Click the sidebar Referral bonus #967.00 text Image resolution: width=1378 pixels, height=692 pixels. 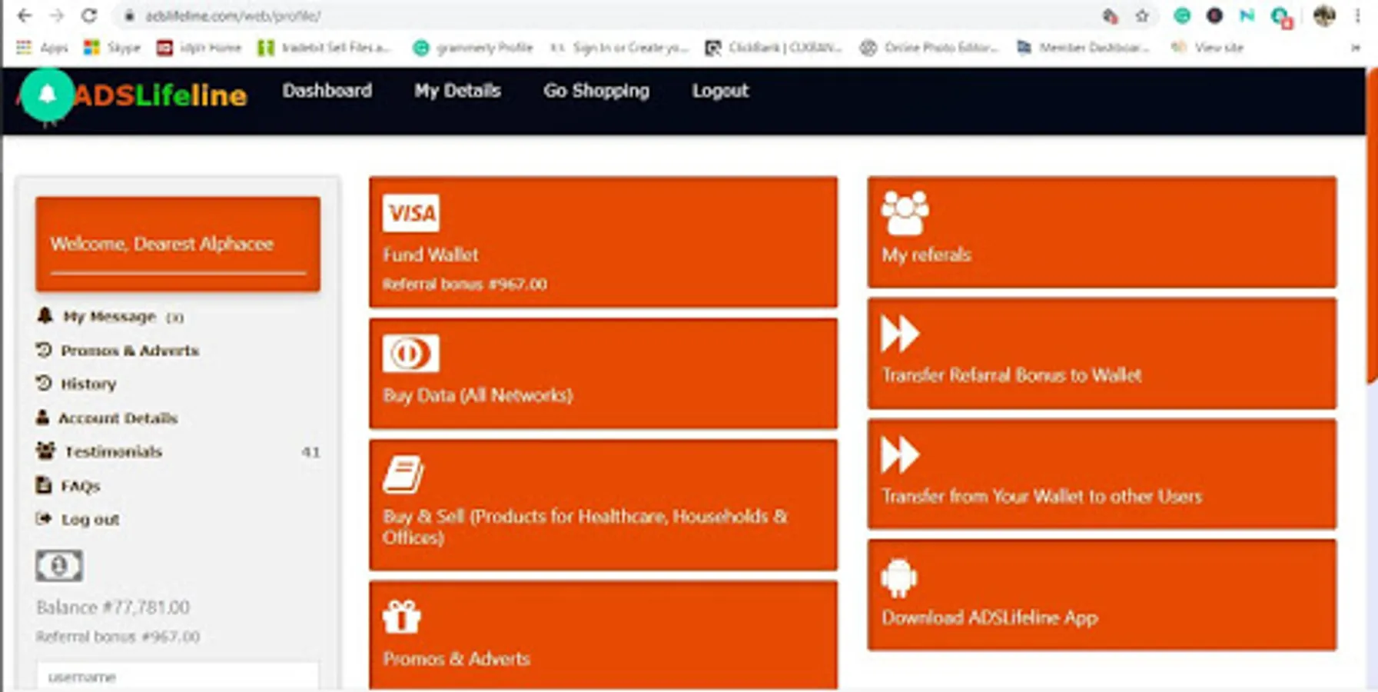tap(118, 637)
